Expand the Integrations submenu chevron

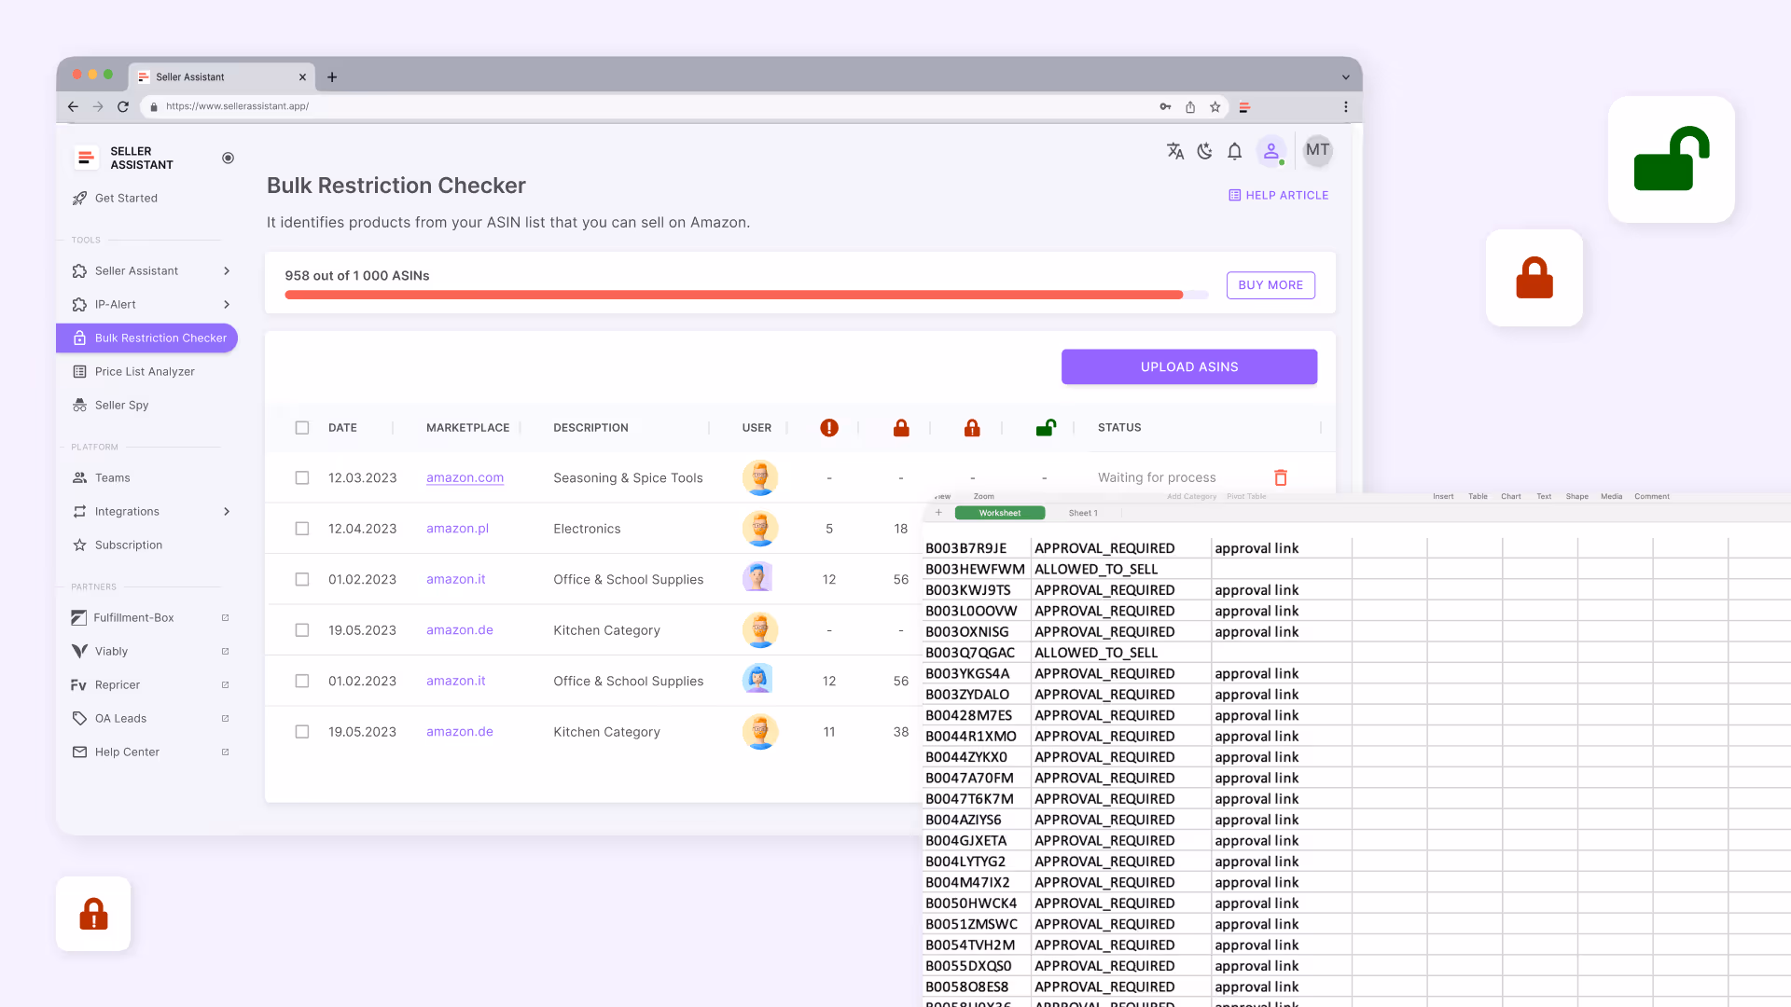click(x=227, y=511)
